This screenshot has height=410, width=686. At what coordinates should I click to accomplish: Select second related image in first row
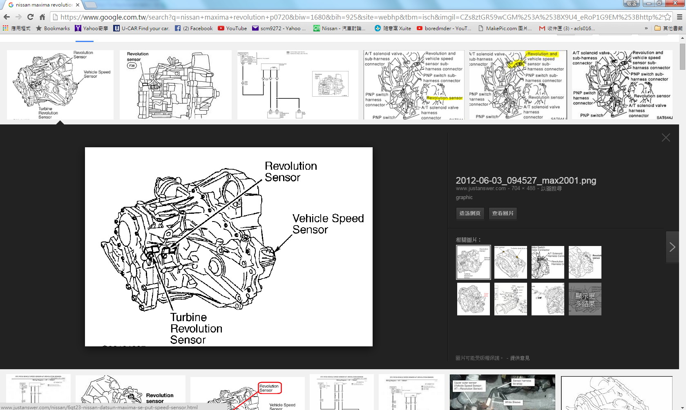click(x=511, y=262)
